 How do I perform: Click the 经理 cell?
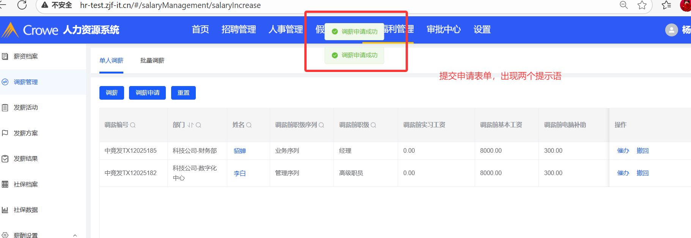pyautogui.click(x=345, y=150)
